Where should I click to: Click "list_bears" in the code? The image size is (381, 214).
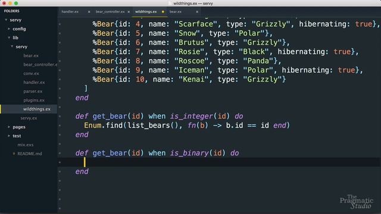coord(148,125)
